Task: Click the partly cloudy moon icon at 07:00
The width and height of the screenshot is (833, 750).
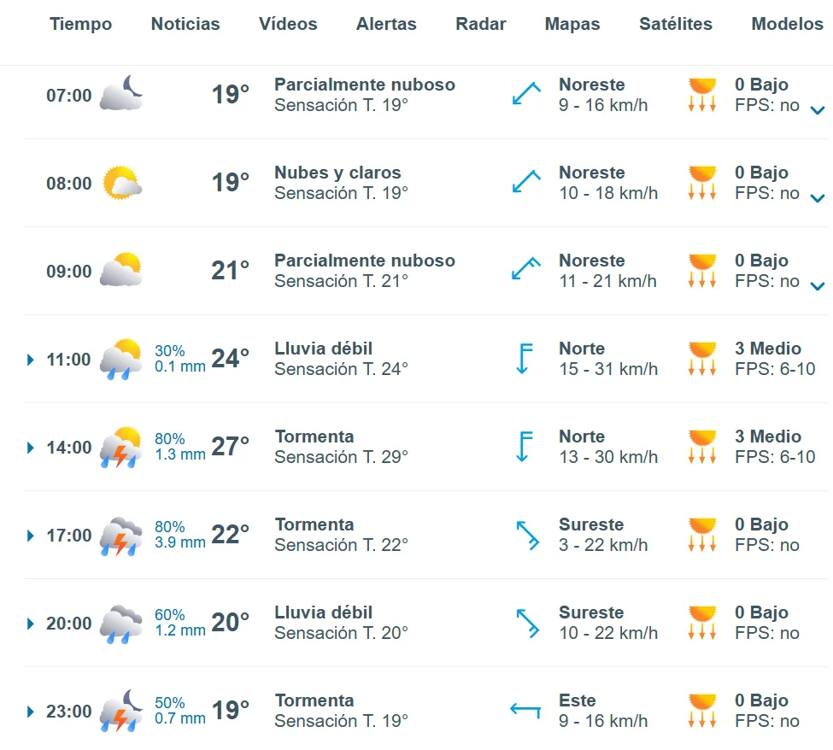Action: click(x=121, y=93)
